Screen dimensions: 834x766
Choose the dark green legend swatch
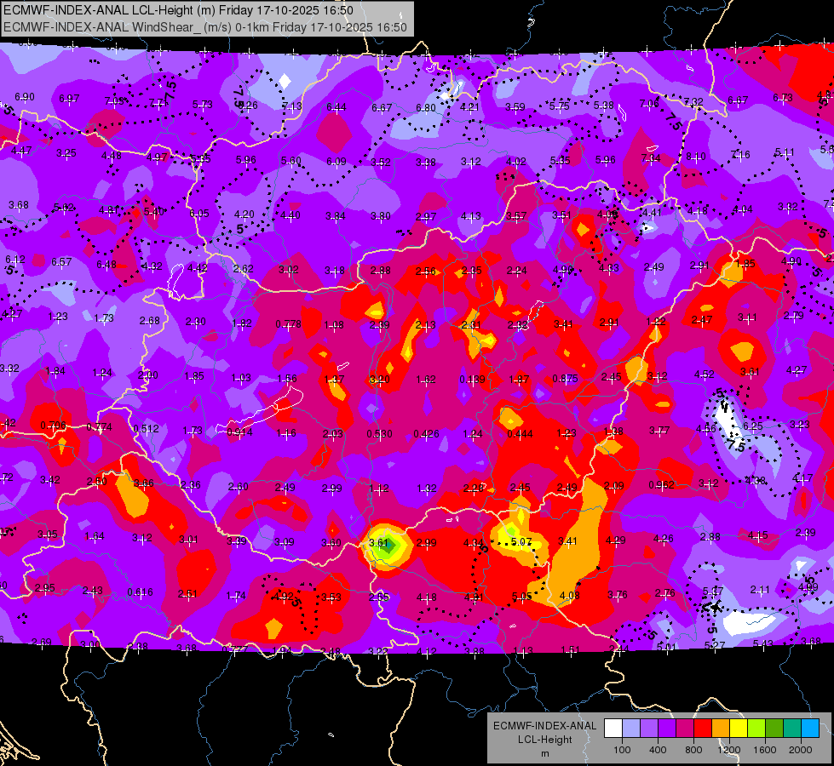pyautogui.click(x=774, y=729)
